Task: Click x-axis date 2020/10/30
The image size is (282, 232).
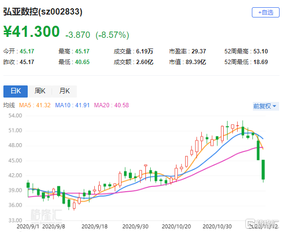Action: point(217,227)
